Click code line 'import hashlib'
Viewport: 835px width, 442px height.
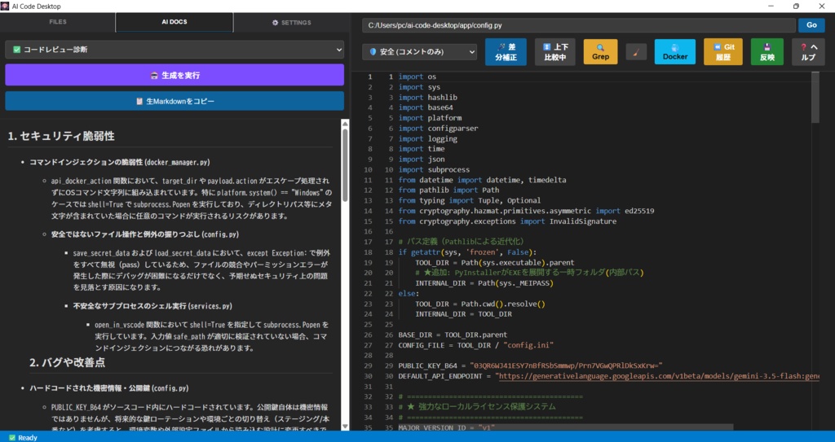pos(427,98)
